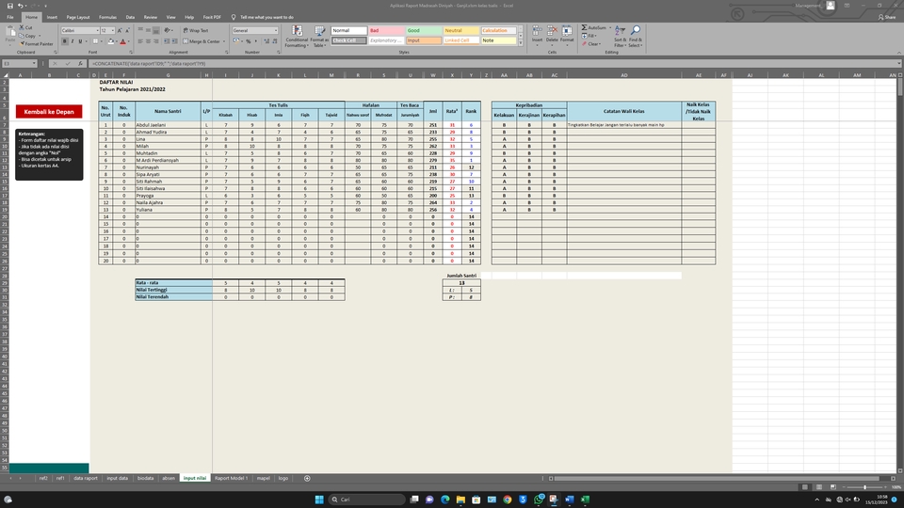Viewport: 904px width, 508px height.
Task: Add a new sheet with plus icon
Action: tap(307, 478)
